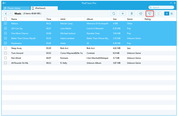Check the All Rounds On Me checkbox
The image size is (178, 116).
pyautogui.click(x=5, y=63)
